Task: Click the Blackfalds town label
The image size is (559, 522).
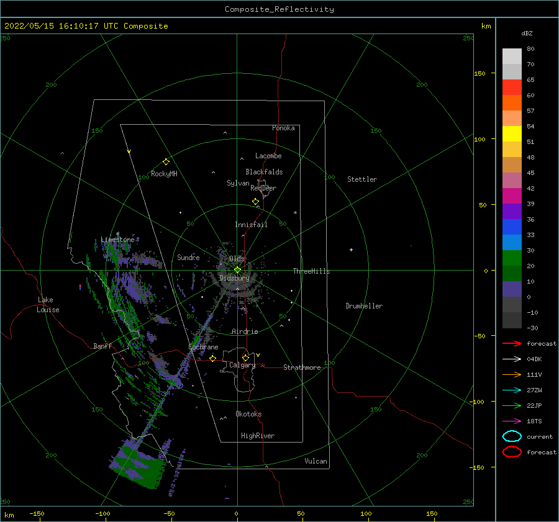Action: pos(264,172)
